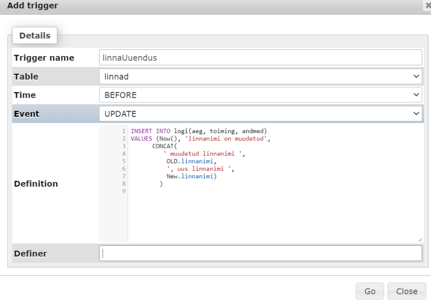Click New.linnanimi on line 7
This screenshot has width=431, height=308.
coord(191,177)
